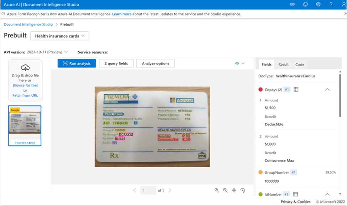The width and height of the screenshot is (347, 206).
Task: Click the GroupNumber field label
Action: click(277, 173)
